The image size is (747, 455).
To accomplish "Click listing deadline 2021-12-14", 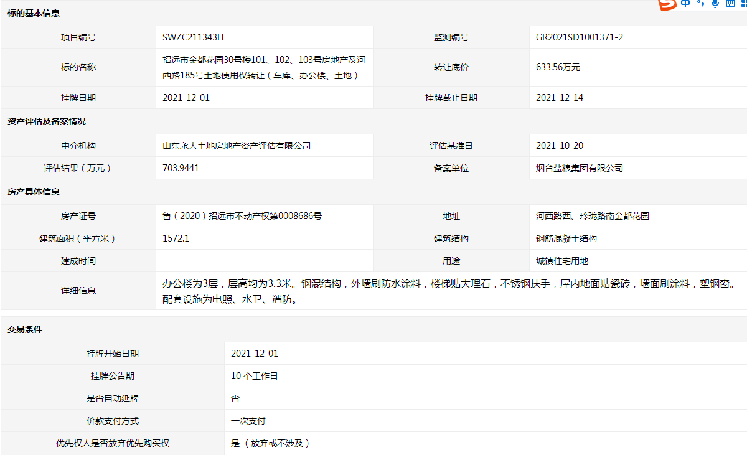I will click(560, 98).
